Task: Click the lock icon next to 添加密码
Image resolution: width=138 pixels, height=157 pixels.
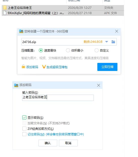Action: 23,66
